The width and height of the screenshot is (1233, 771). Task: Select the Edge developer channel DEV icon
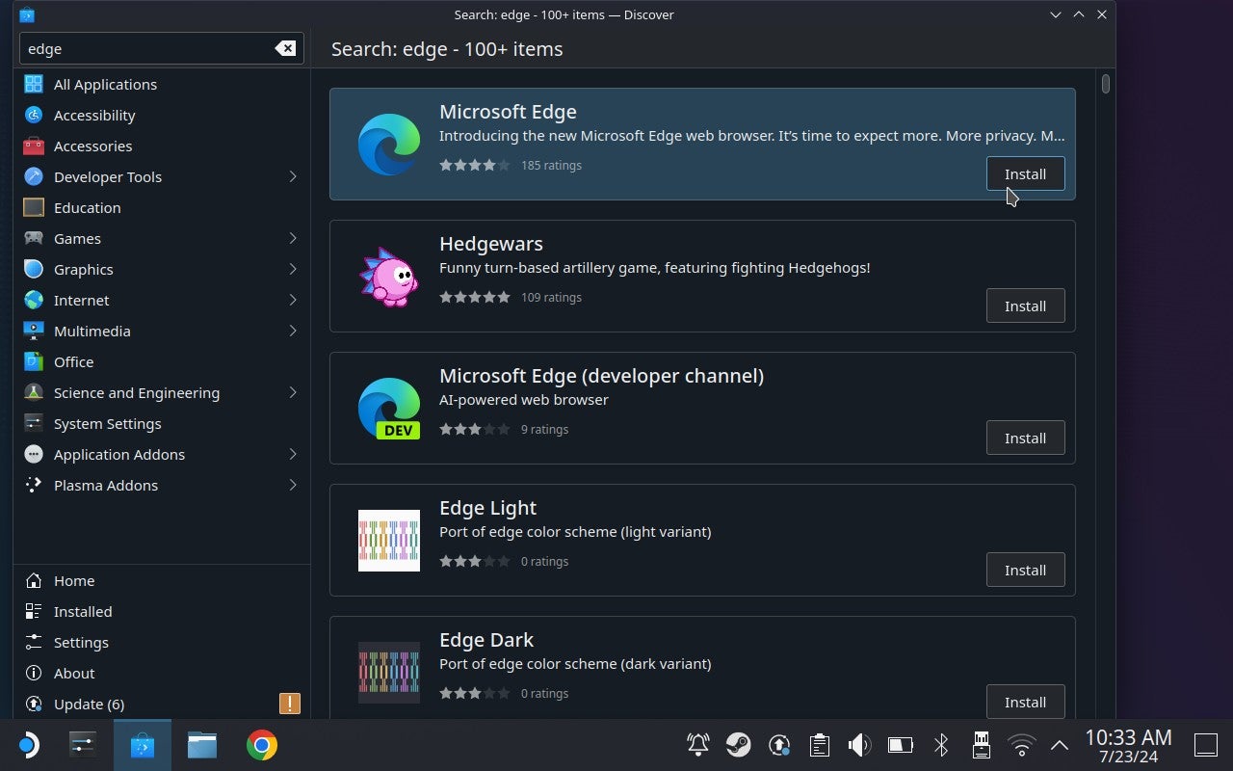pos(388,408)
